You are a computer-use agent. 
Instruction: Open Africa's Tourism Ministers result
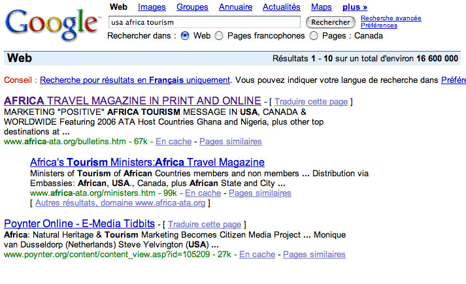click(147, 162)
